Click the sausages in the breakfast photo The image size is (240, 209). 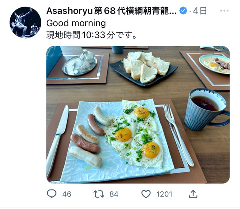click(90, 137)
